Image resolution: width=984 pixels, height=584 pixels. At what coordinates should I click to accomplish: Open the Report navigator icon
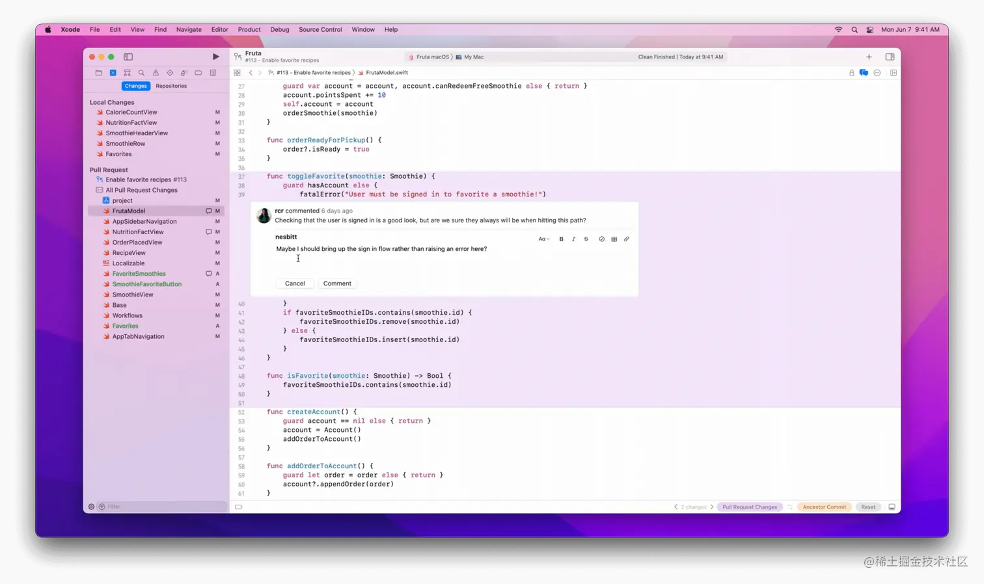coord(213,73)
